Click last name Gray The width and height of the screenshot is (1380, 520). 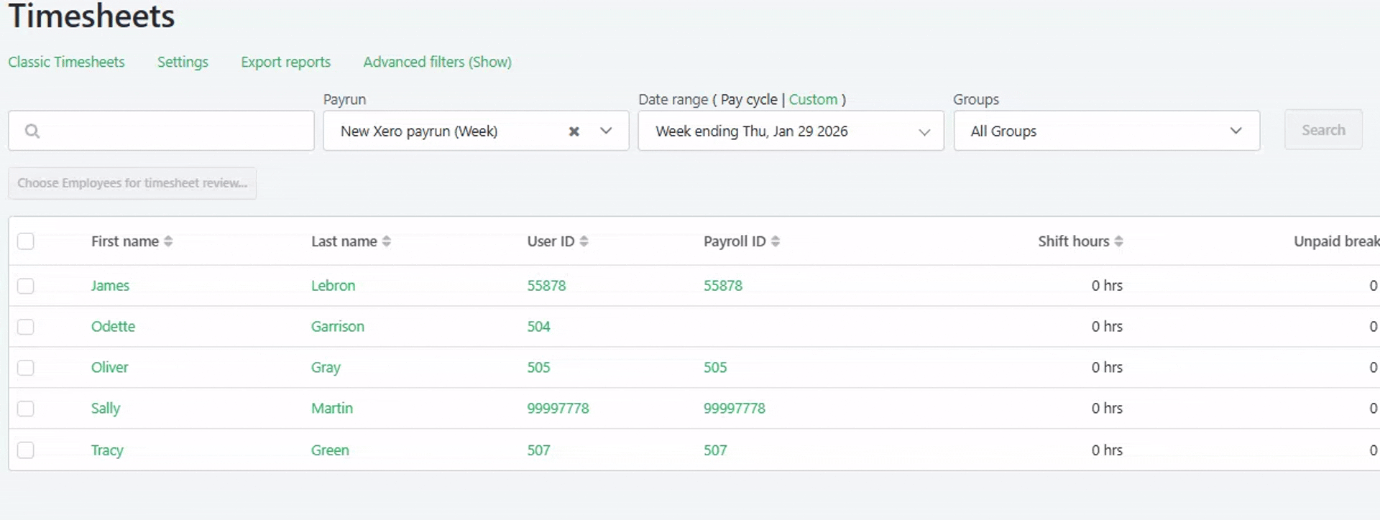[326, 368]
